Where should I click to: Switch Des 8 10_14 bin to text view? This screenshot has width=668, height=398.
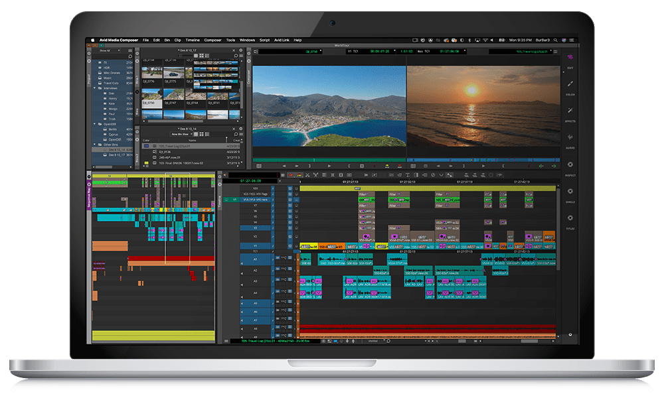coord(196,134)
